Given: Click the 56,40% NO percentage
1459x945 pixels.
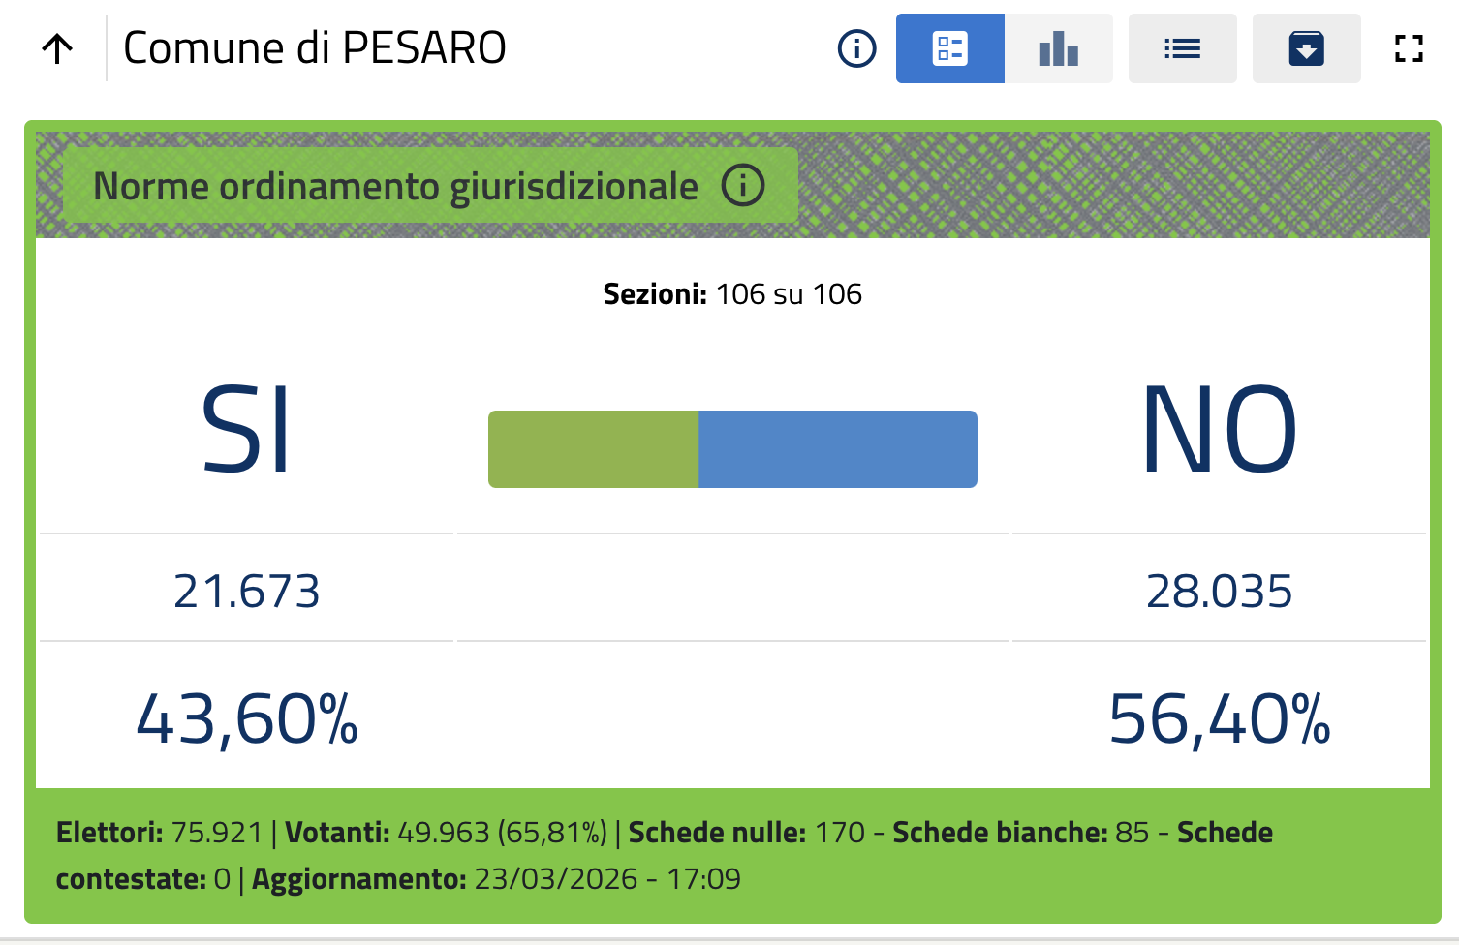Looking at the screenshot, I should pos(1219,719).
